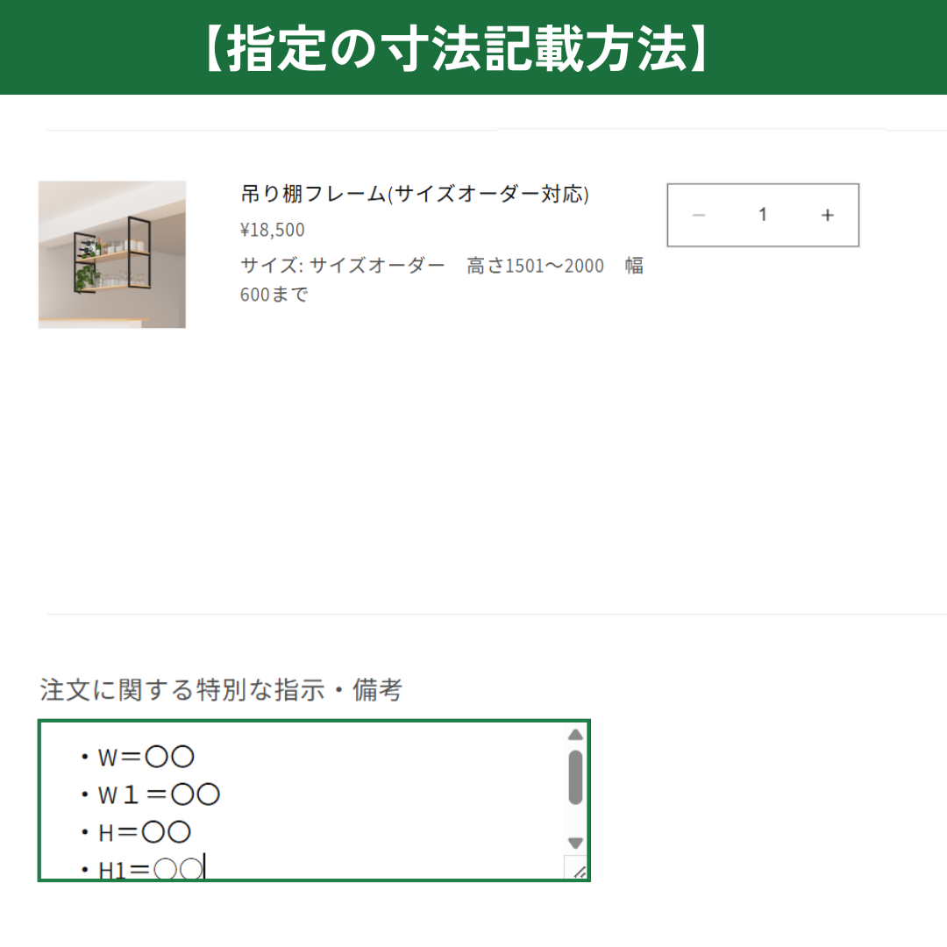Open the 吊り棚フレーム product thumbnail image
Viewport: 947px width, 947px height.
point(112,254)
